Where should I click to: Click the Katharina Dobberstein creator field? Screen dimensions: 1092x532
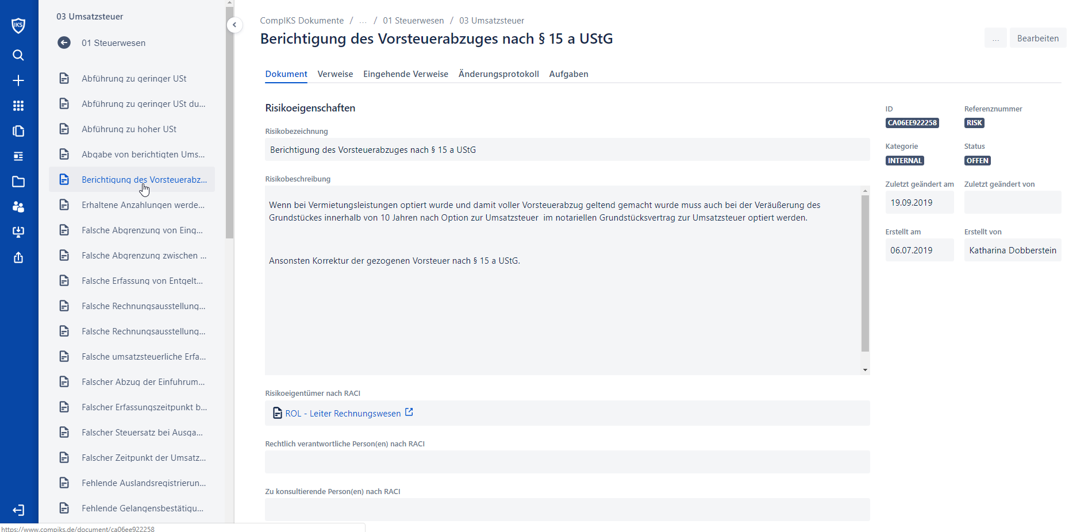click(1013, 250)
